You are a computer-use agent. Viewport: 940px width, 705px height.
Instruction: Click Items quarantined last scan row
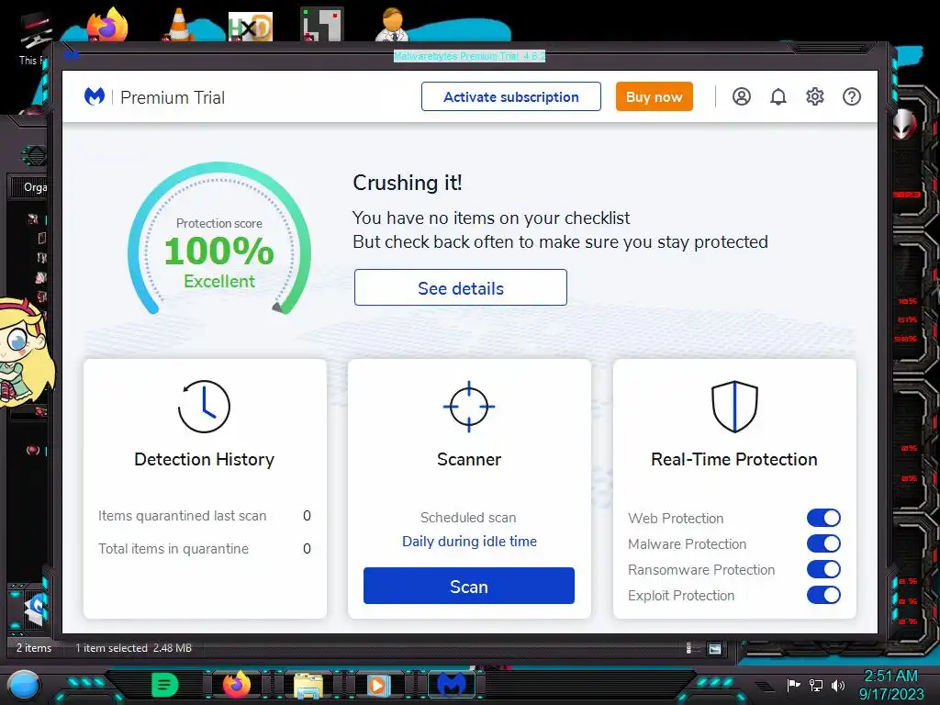[205, 516]
